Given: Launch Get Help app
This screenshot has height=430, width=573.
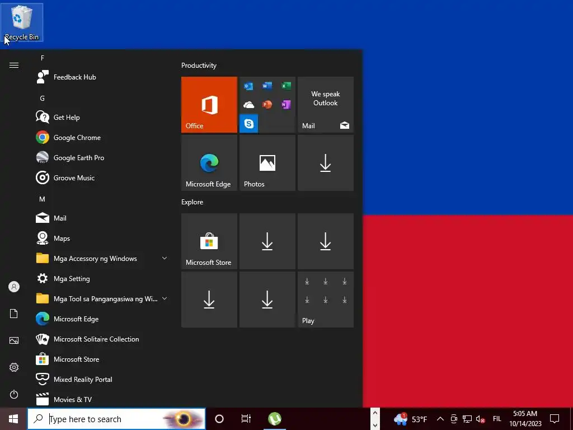Looking at the screenshot, I should tap(102, 118).
